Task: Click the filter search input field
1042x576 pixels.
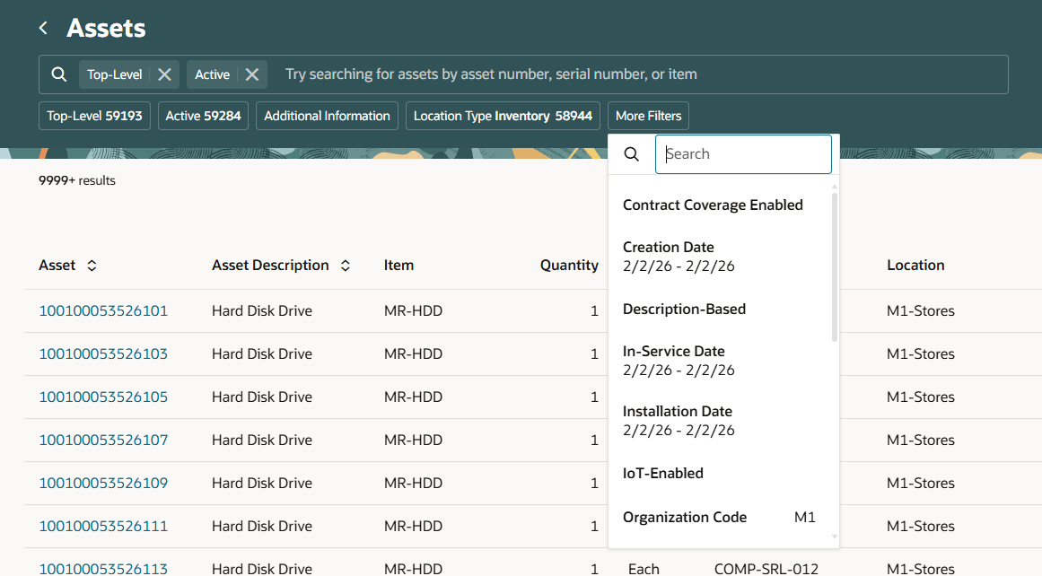Action: tap(743, 153)
